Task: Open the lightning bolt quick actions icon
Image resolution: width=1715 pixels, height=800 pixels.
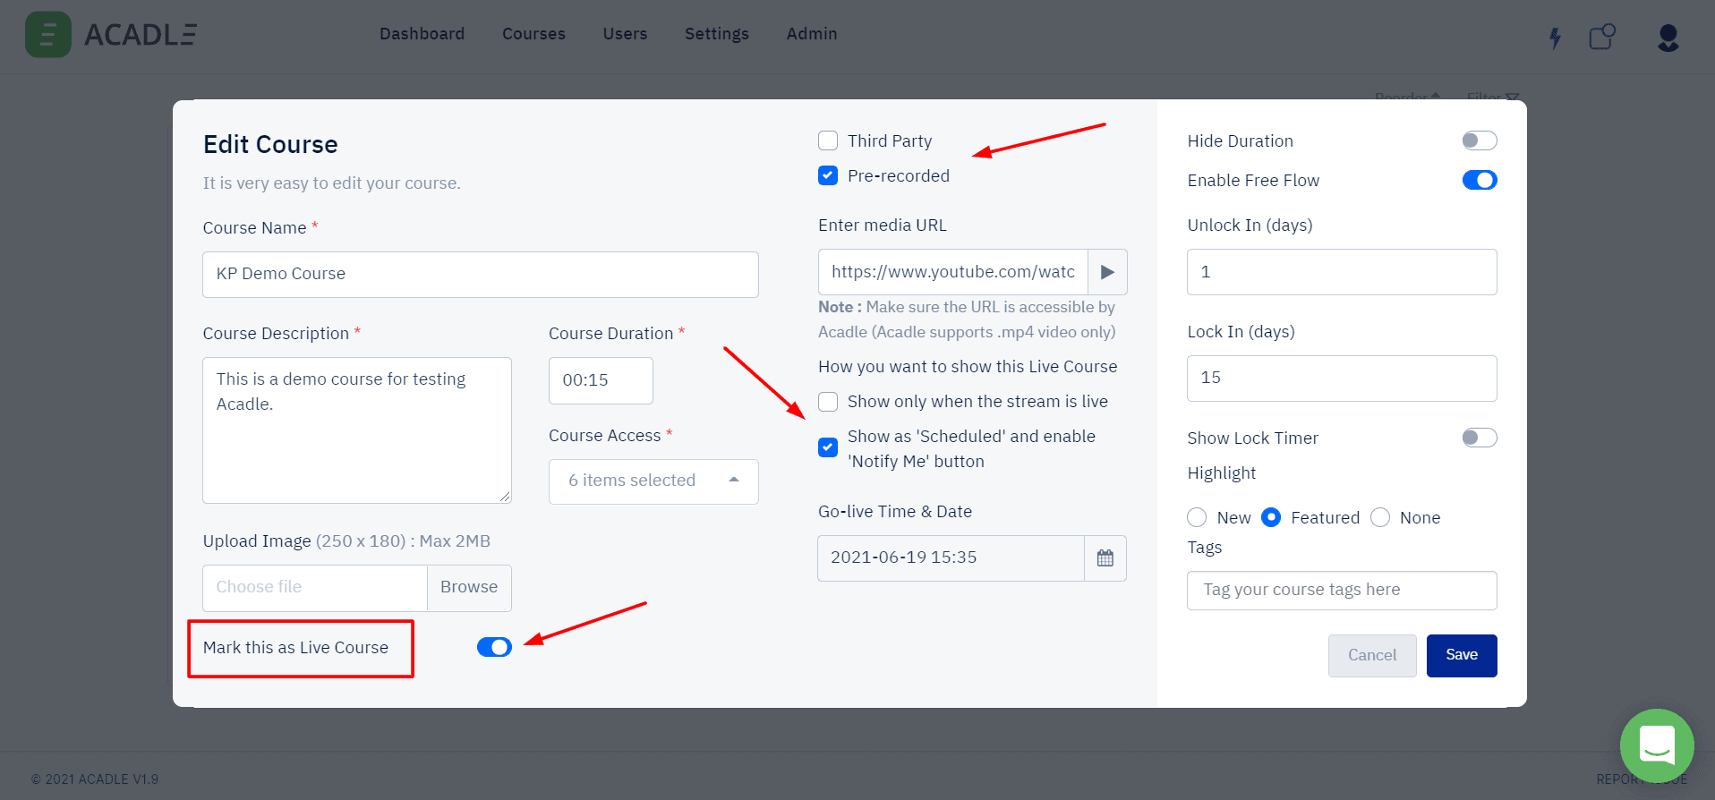Action: coord(1555,38)
